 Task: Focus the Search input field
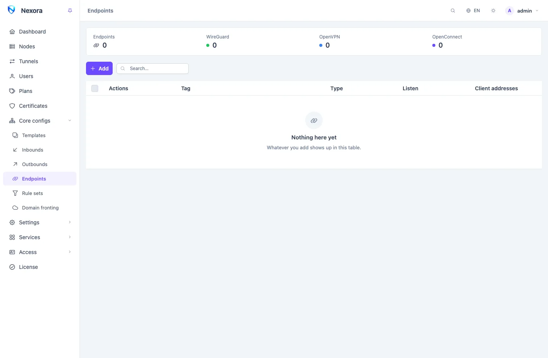pos(153,69)
